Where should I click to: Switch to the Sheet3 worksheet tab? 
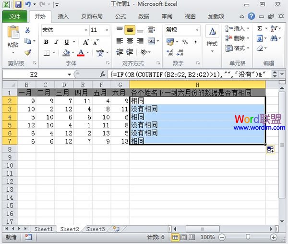point(95,229)
